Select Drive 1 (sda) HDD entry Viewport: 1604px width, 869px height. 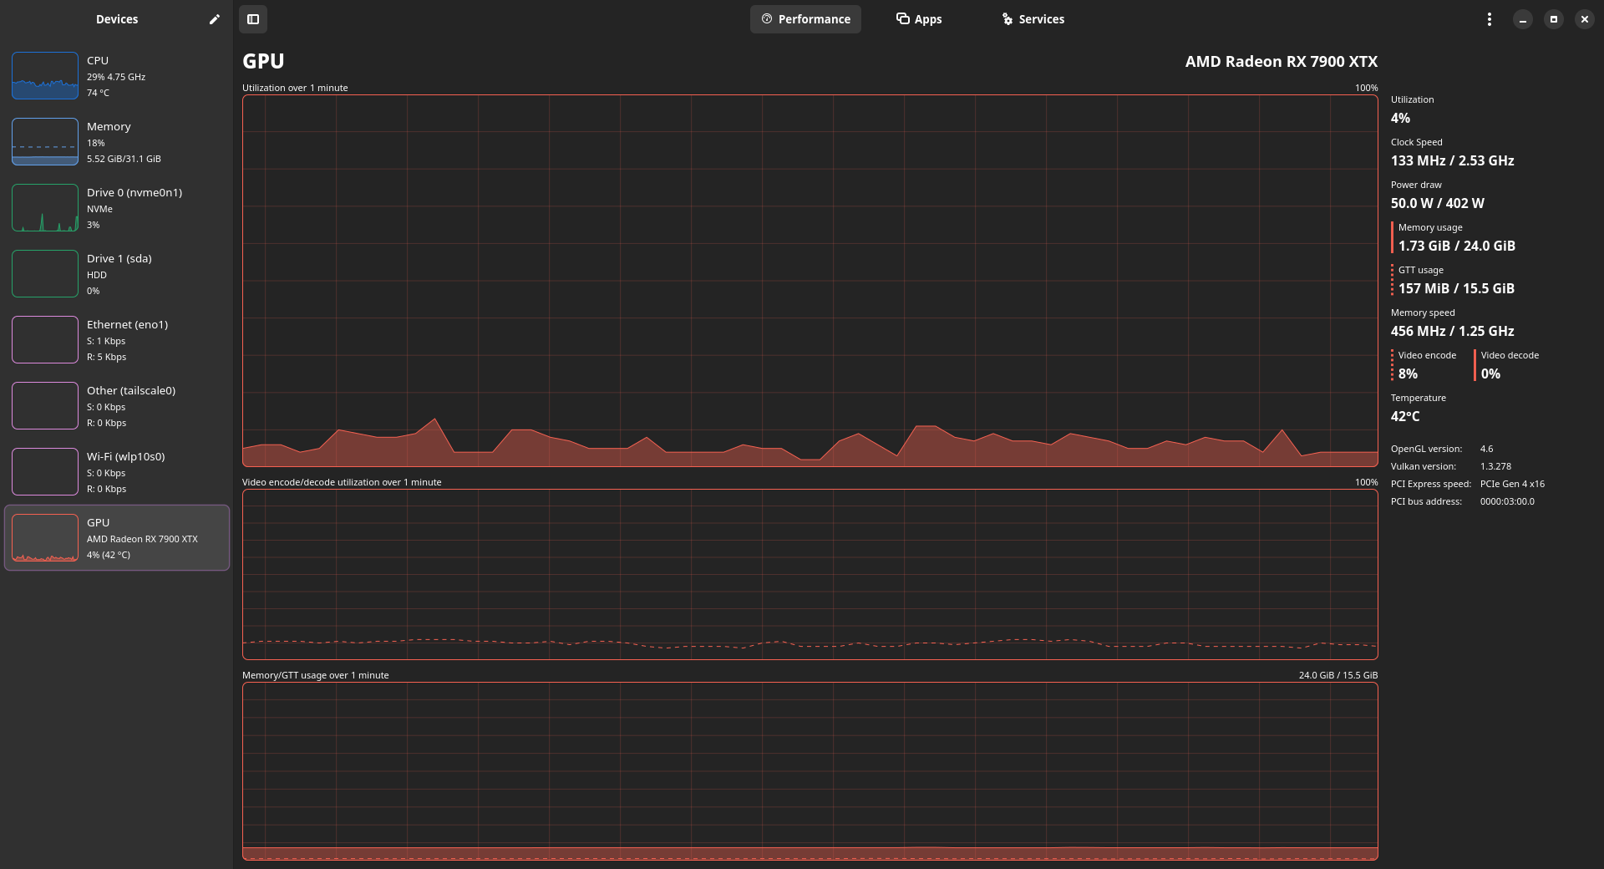117,274
